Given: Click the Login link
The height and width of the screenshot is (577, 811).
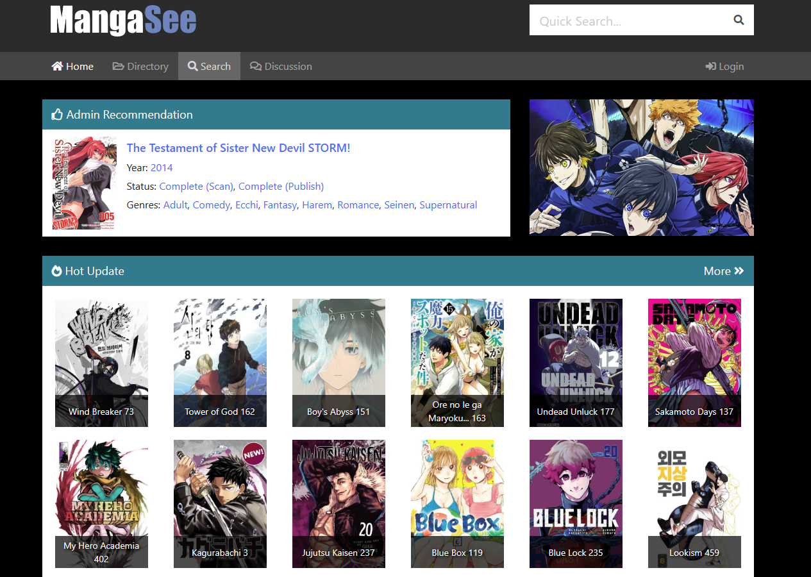Looking at the screenshot, I should click(x=724, y=66).
